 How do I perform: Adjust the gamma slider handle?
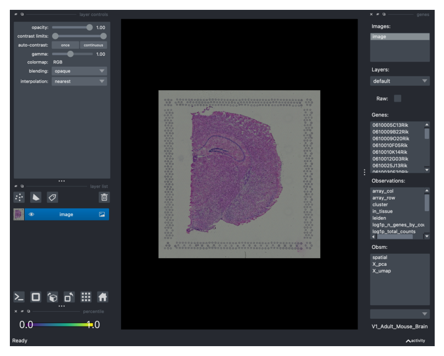(70, 54)
